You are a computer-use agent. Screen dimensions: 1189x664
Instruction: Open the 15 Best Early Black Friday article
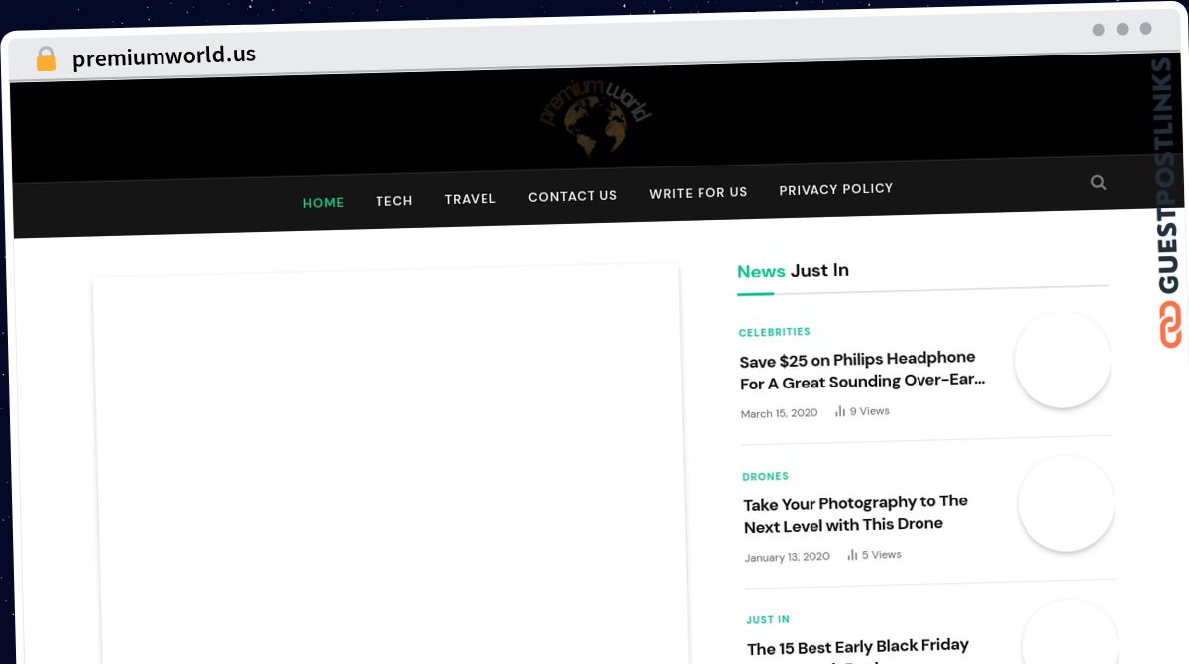click(859, 650)
